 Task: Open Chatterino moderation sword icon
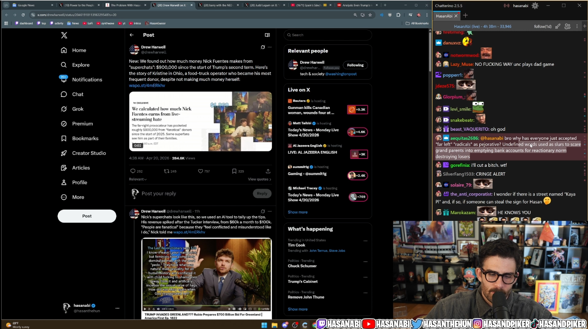coord(558,26)
